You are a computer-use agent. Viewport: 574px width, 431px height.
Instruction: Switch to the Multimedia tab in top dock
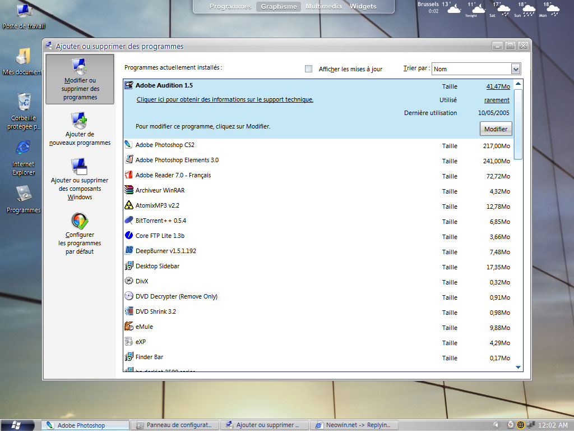[x=323, y=7]
